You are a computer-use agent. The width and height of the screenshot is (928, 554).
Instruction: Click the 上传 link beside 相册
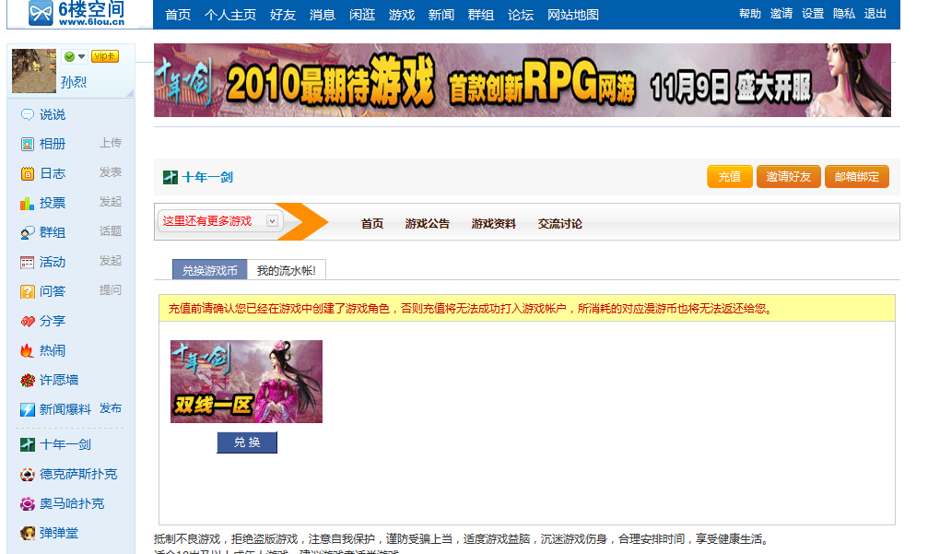[111, 144]
